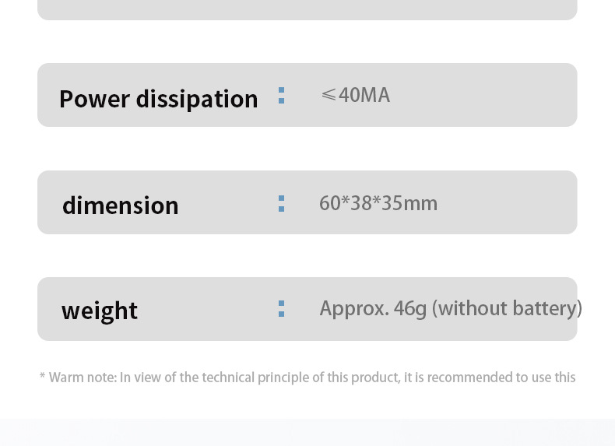Click the '46g' weight figure

tap(410, 308)
